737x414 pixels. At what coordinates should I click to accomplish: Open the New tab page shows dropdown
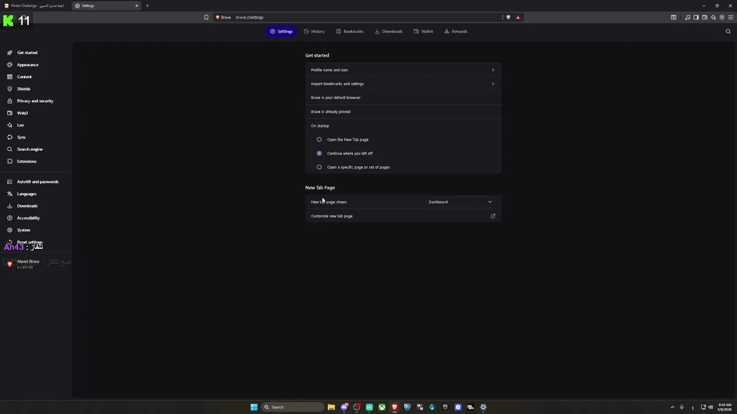460,202
